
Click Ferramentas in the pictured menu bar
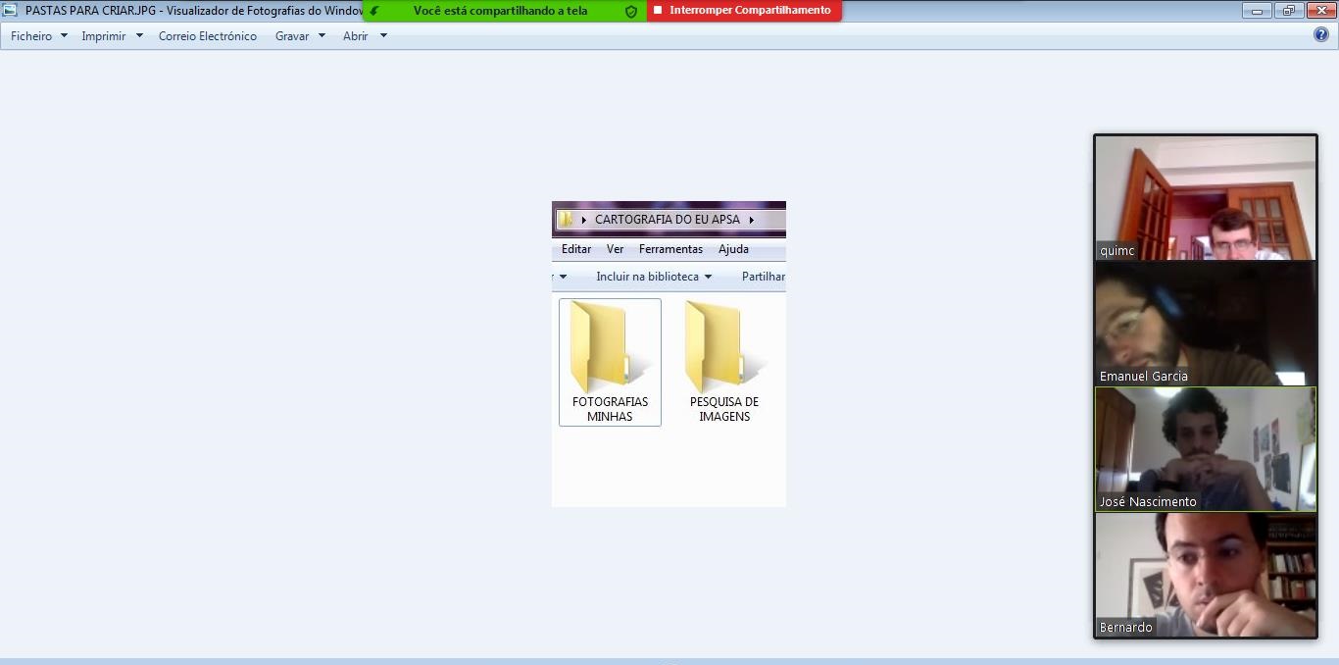pos(670,249)
